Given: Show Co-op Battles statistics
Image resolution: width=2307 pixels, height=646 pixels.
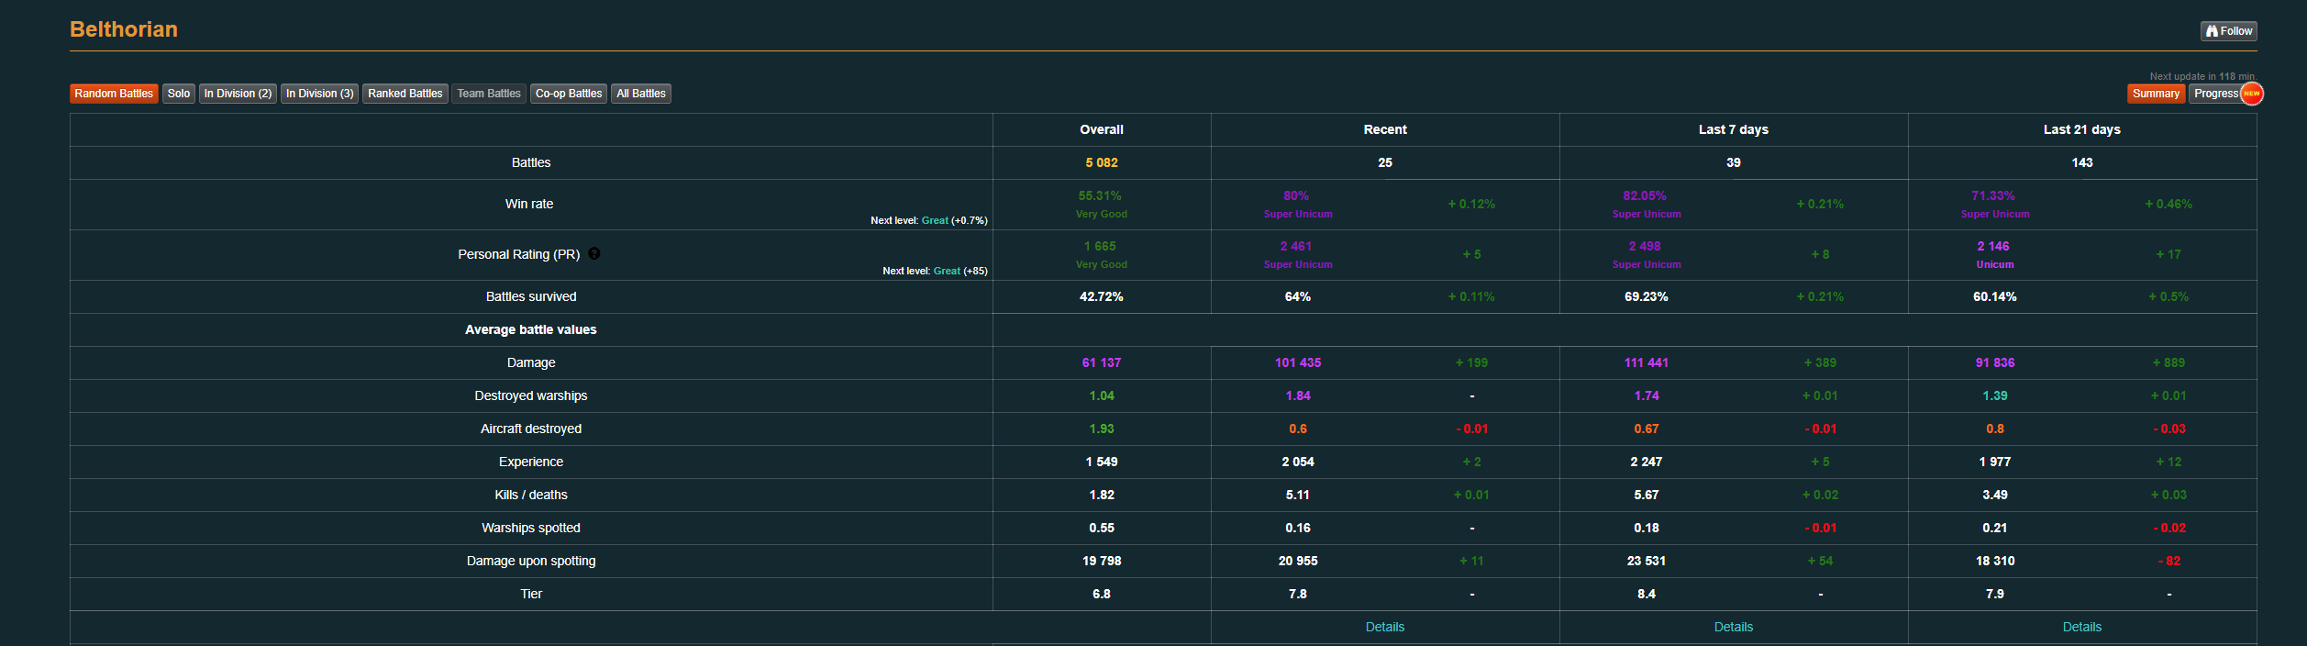Looking at the screenshot, I should [569, 94].
